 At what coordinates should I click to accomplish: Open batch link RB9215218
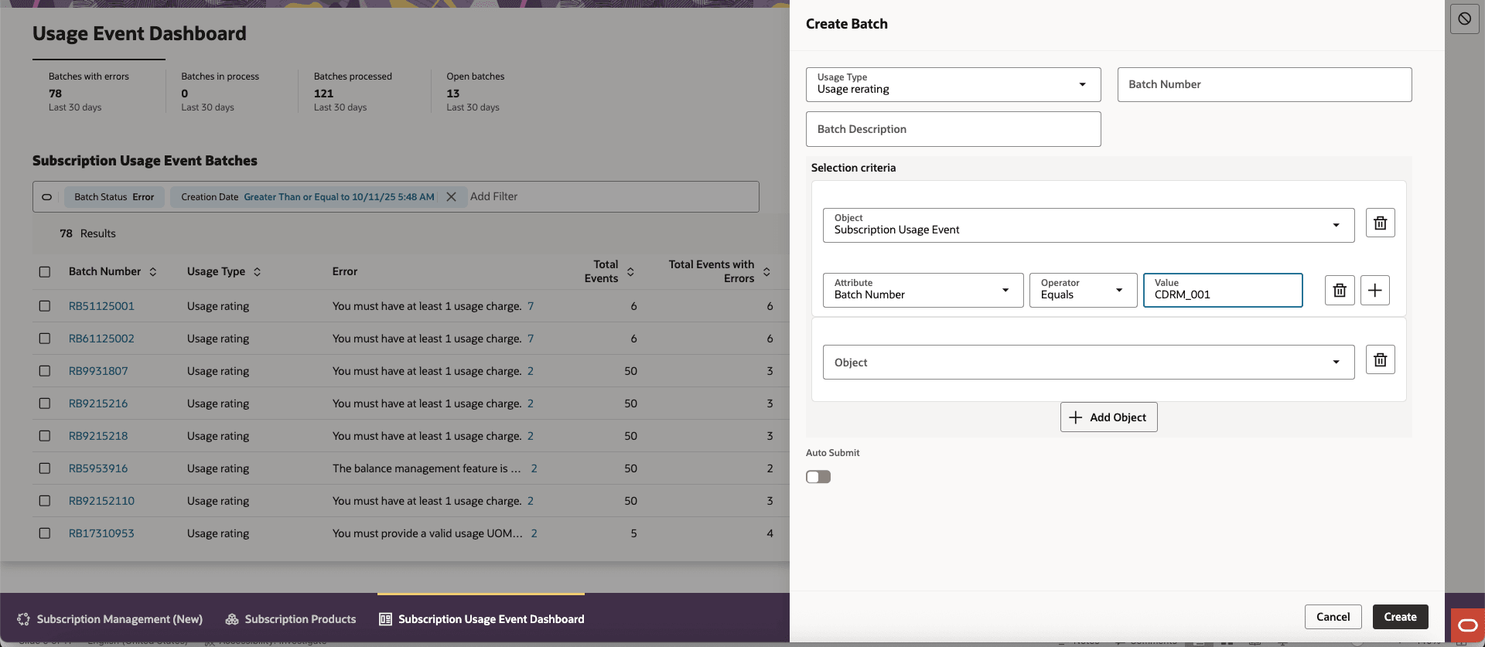click(98, 436)
